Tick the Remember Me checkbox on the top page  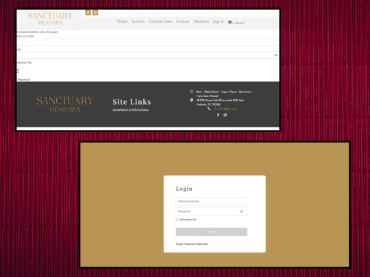17,71
